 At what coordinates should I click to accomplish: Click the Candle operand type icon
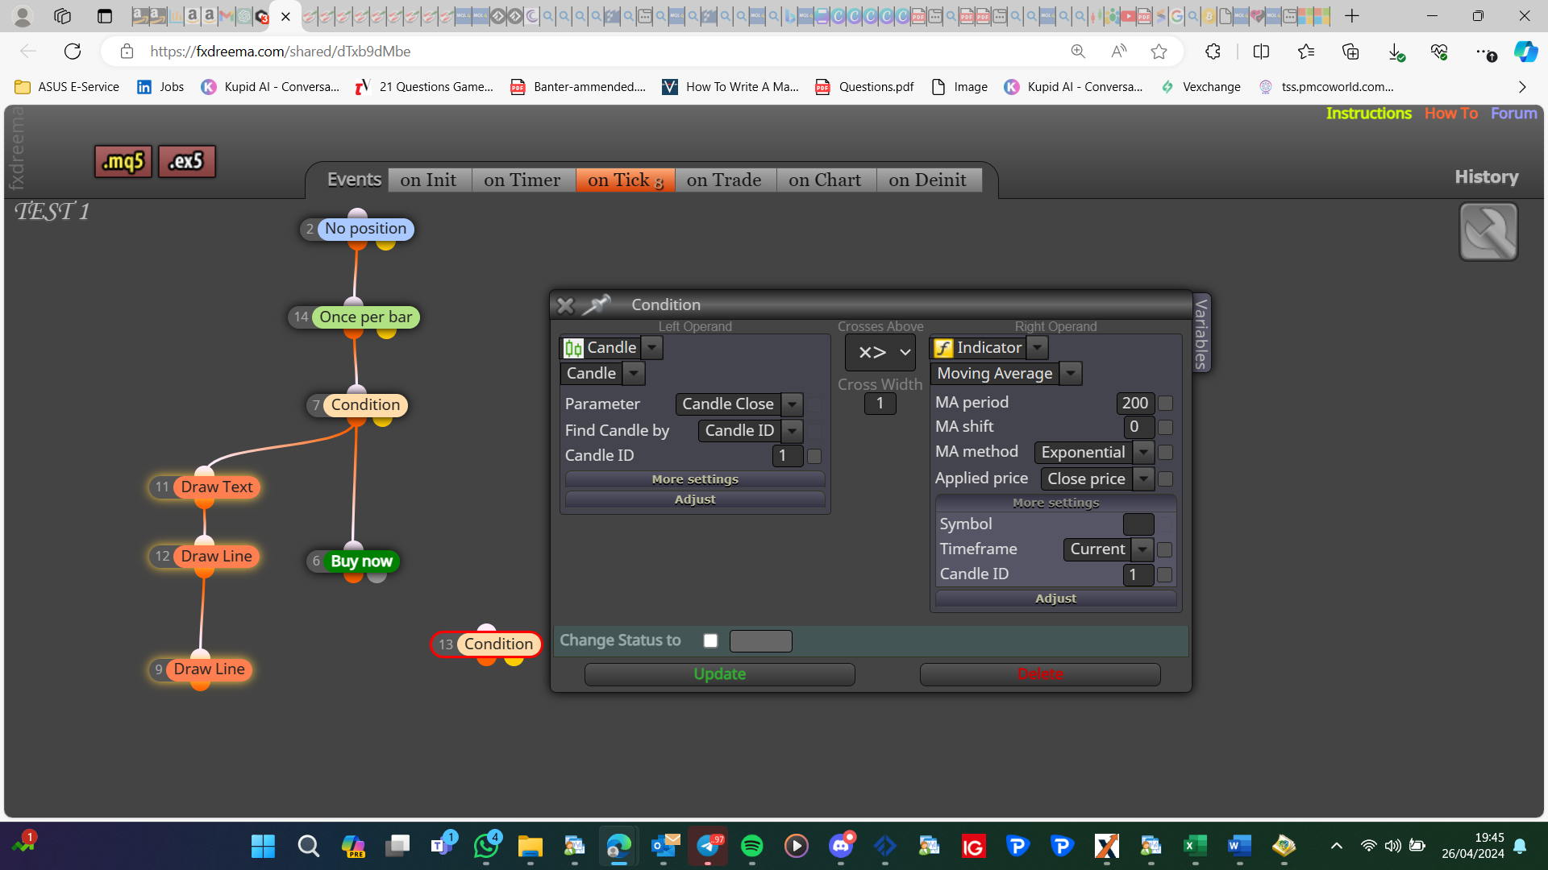[573, 348]
